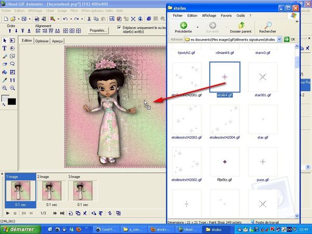
Task: Click the Play animation button
Action: [x=8, y=213]
